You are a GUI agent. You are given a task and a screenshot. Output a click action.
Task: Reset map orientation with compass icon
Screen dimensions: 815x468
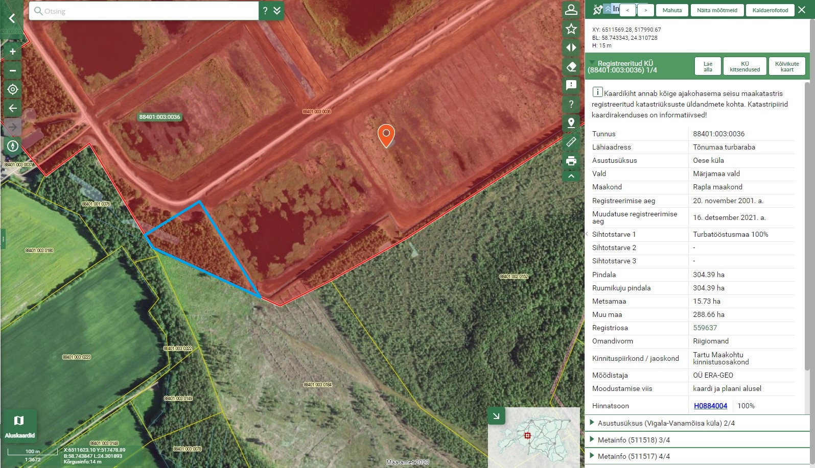click(x=13, y=146)
